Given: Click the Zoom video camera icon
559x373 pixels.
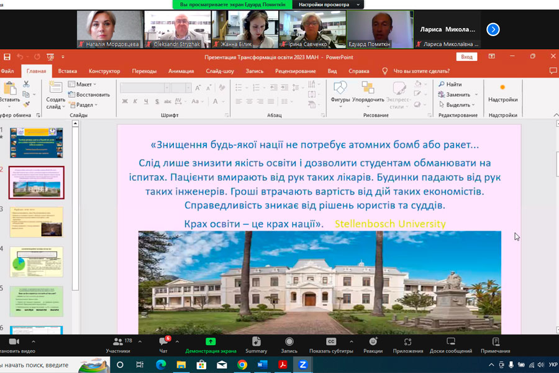Looking at the screenshot, I should [14, 341].
